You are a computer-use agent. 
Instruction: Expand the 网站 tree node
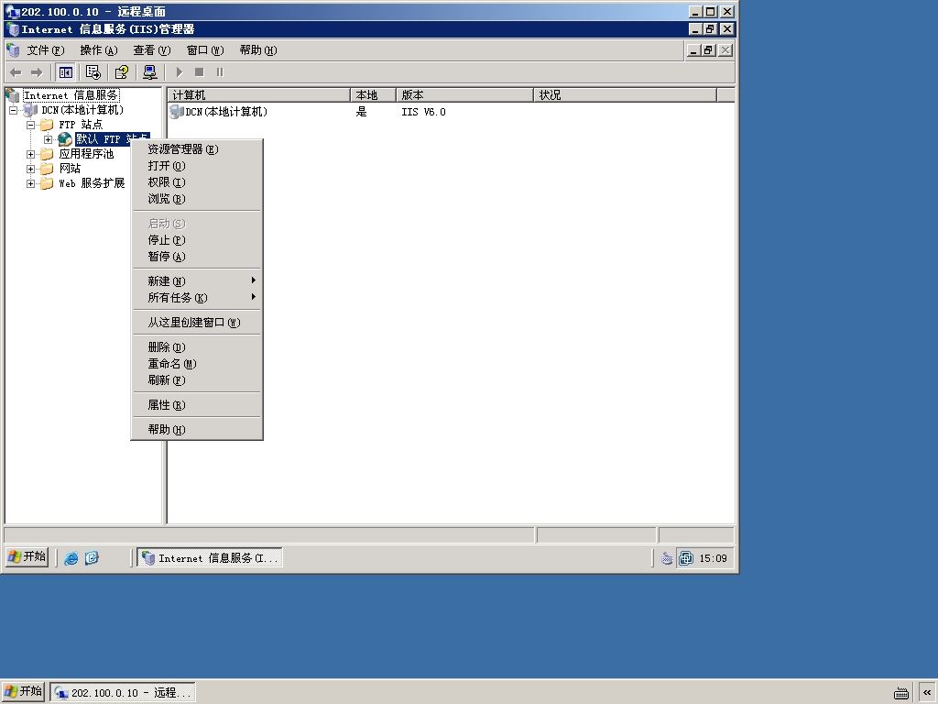point(30,169)
